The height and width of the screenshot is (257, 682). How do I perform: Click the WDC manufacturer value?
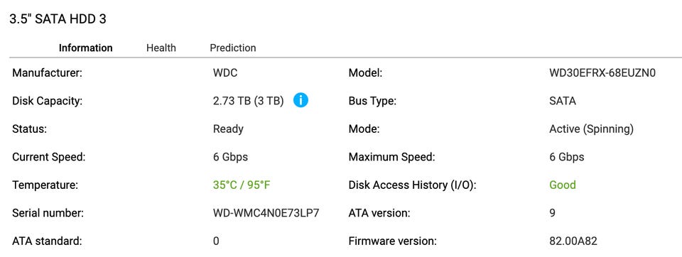coord(225,73)
